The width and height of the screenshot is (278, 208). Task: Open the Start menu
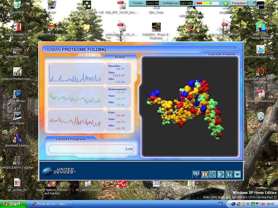coord(13,204)
